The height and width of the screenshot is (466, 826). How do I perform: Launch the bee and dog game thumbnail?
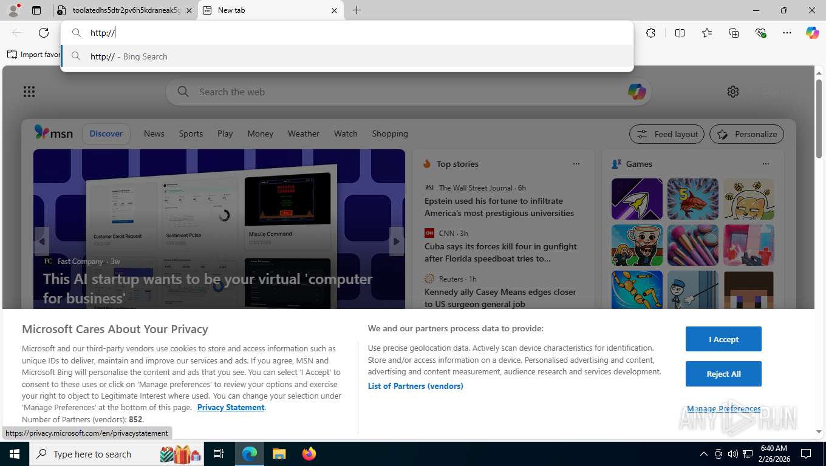[749, 199]
